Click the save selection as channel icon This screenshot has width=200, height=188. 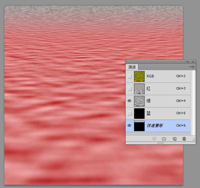coord(164,139)
